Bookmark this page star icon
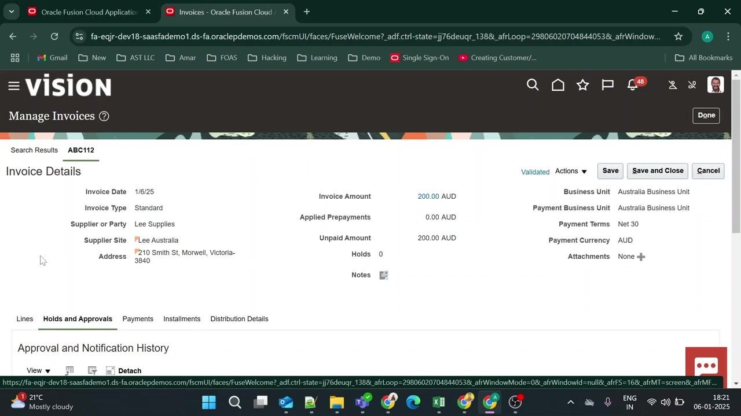 [x=678, y=36]
